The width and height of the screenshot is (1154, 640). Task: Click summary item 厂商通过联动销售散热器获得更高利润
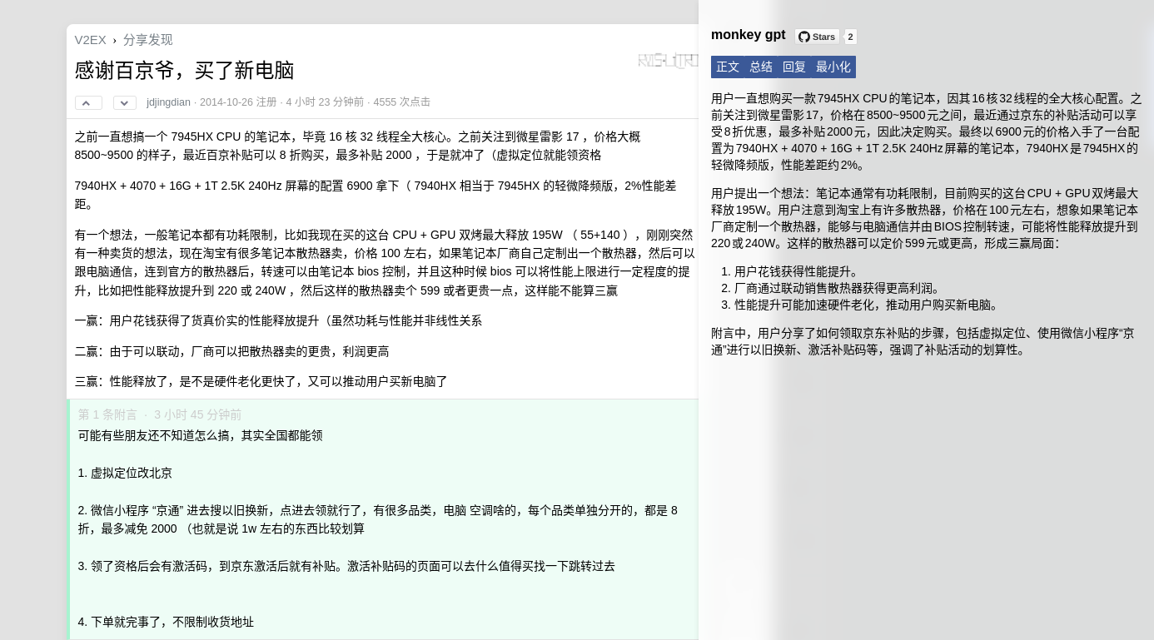pyautogui.click(x=837, y=288)
